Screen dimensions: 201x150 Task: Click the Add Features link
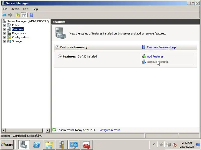coord(155,56)
